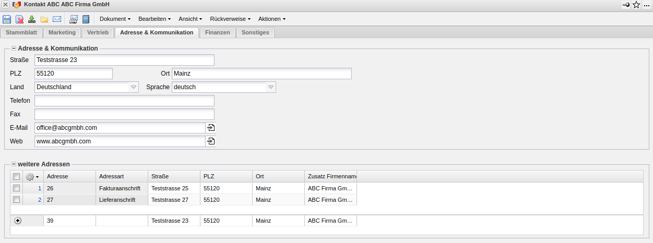The image size is (653, 243).
Task: Click the document icon with red X
Action: pyautogui.click(x=19, y=19)
